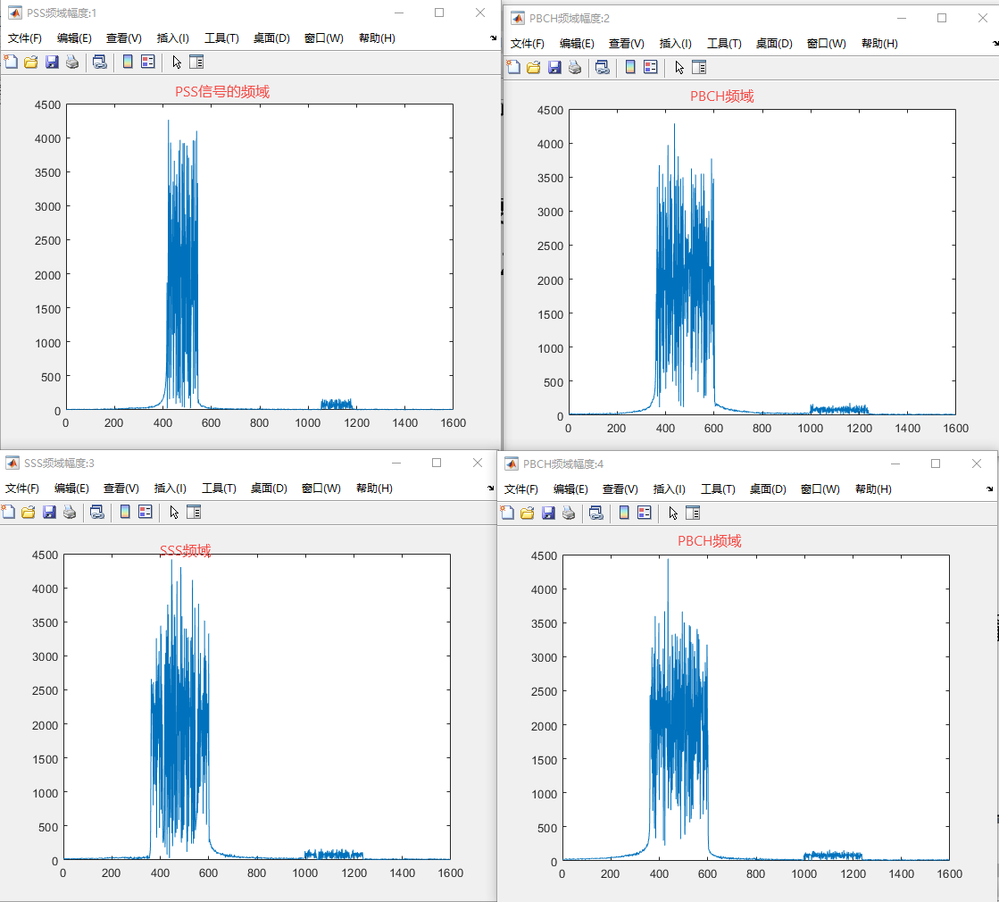Screen dimensions: 999x902
Task: Click New Figure icon in SSS window
Action: pos(8,512)
